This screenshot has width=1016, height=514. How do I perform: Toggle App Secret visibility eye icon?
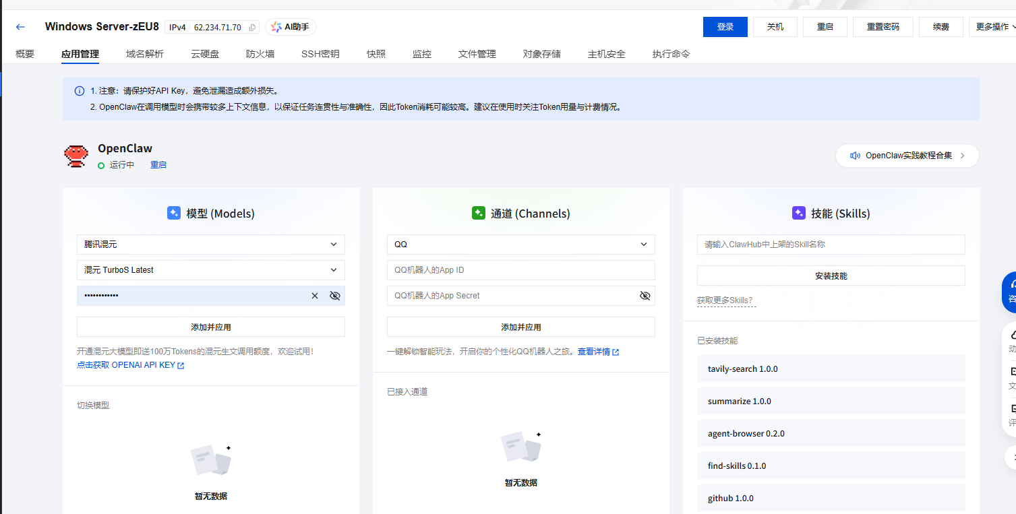(x=645, y=296)
